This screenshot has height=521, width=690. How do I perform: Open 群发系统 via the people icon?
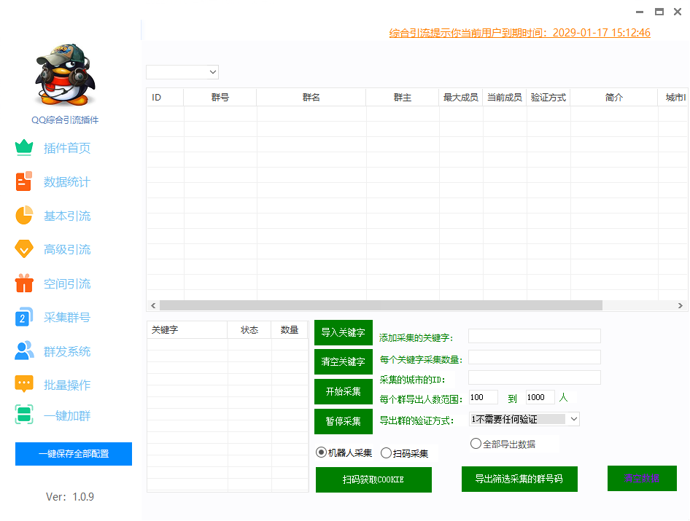[x=24, y=351]
